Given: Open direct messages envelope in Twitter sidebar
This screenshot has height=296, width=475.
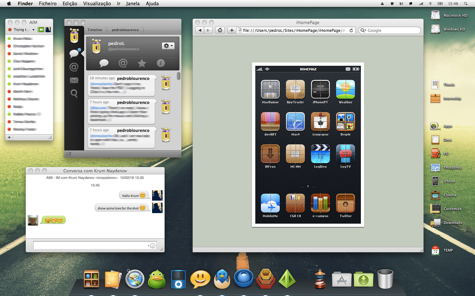Looking at the screenshot, I should 74,80.
